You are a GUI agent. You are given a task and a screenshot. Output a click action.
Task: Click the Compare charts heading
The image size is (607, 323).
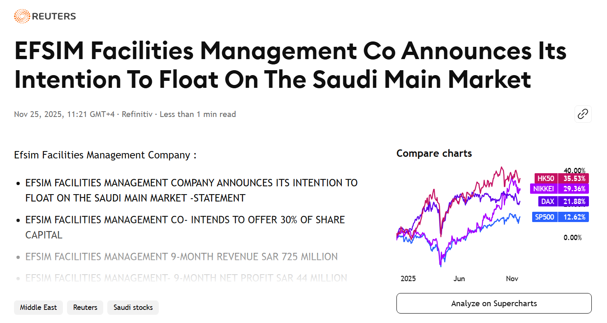434,153
